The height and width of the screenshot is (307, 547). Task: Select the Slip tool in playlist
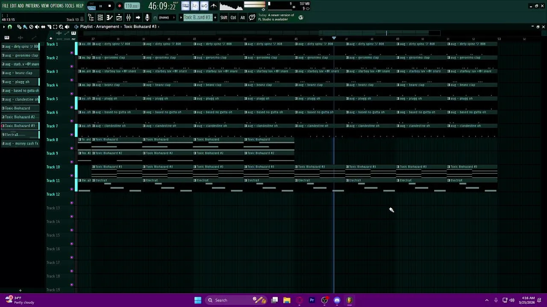point(43,27)
